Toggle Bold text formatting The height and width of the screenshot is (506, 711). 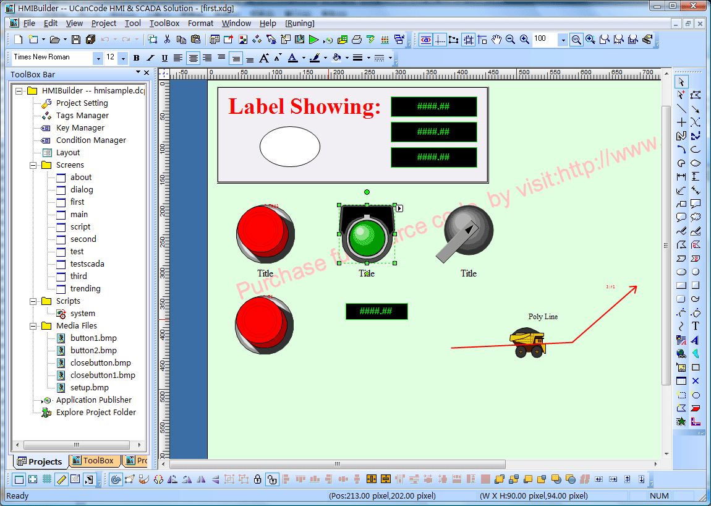[x=136, y=58]
